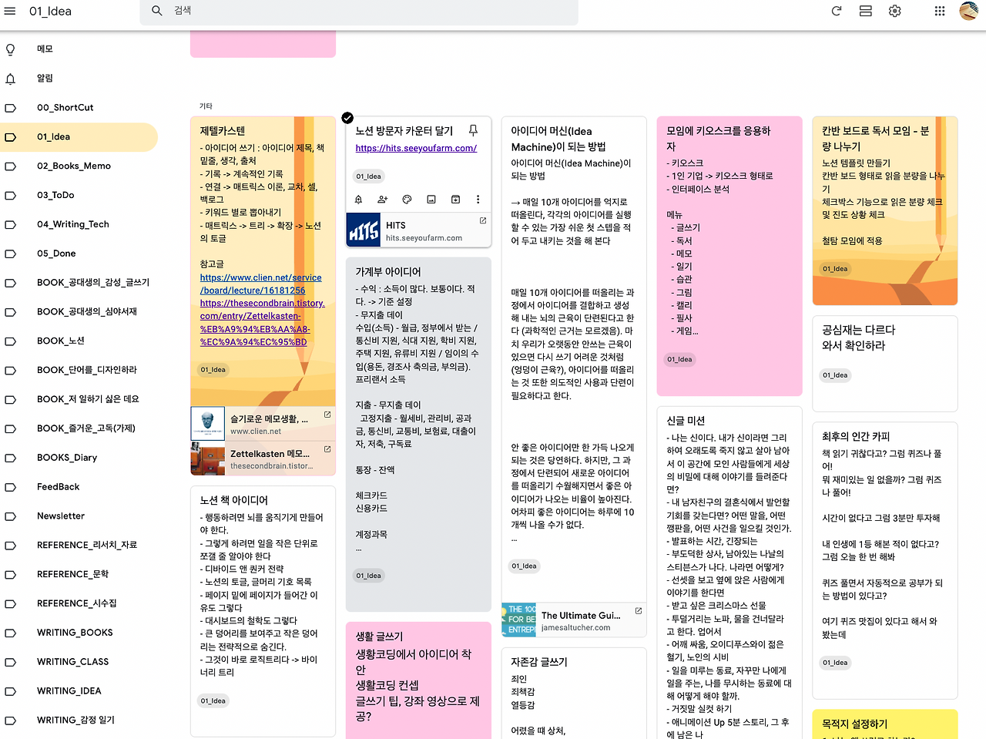Click the label icon beside 05_Done

coord(11,254)
